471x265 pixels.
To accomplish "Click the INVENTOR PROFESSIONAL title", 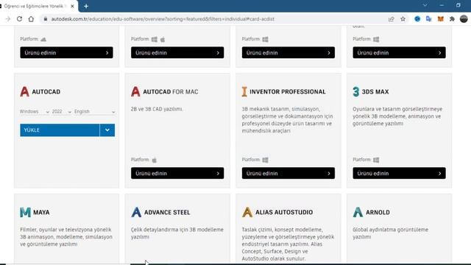I will pyautogui.click(x=288, y=92).
